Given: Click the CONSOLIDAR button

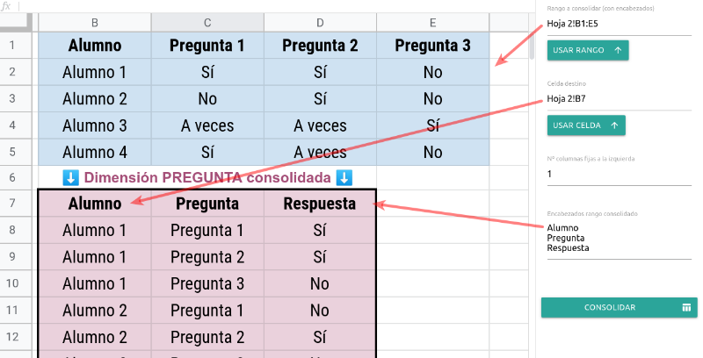Looking at the screenshot, I should [620, 307].
